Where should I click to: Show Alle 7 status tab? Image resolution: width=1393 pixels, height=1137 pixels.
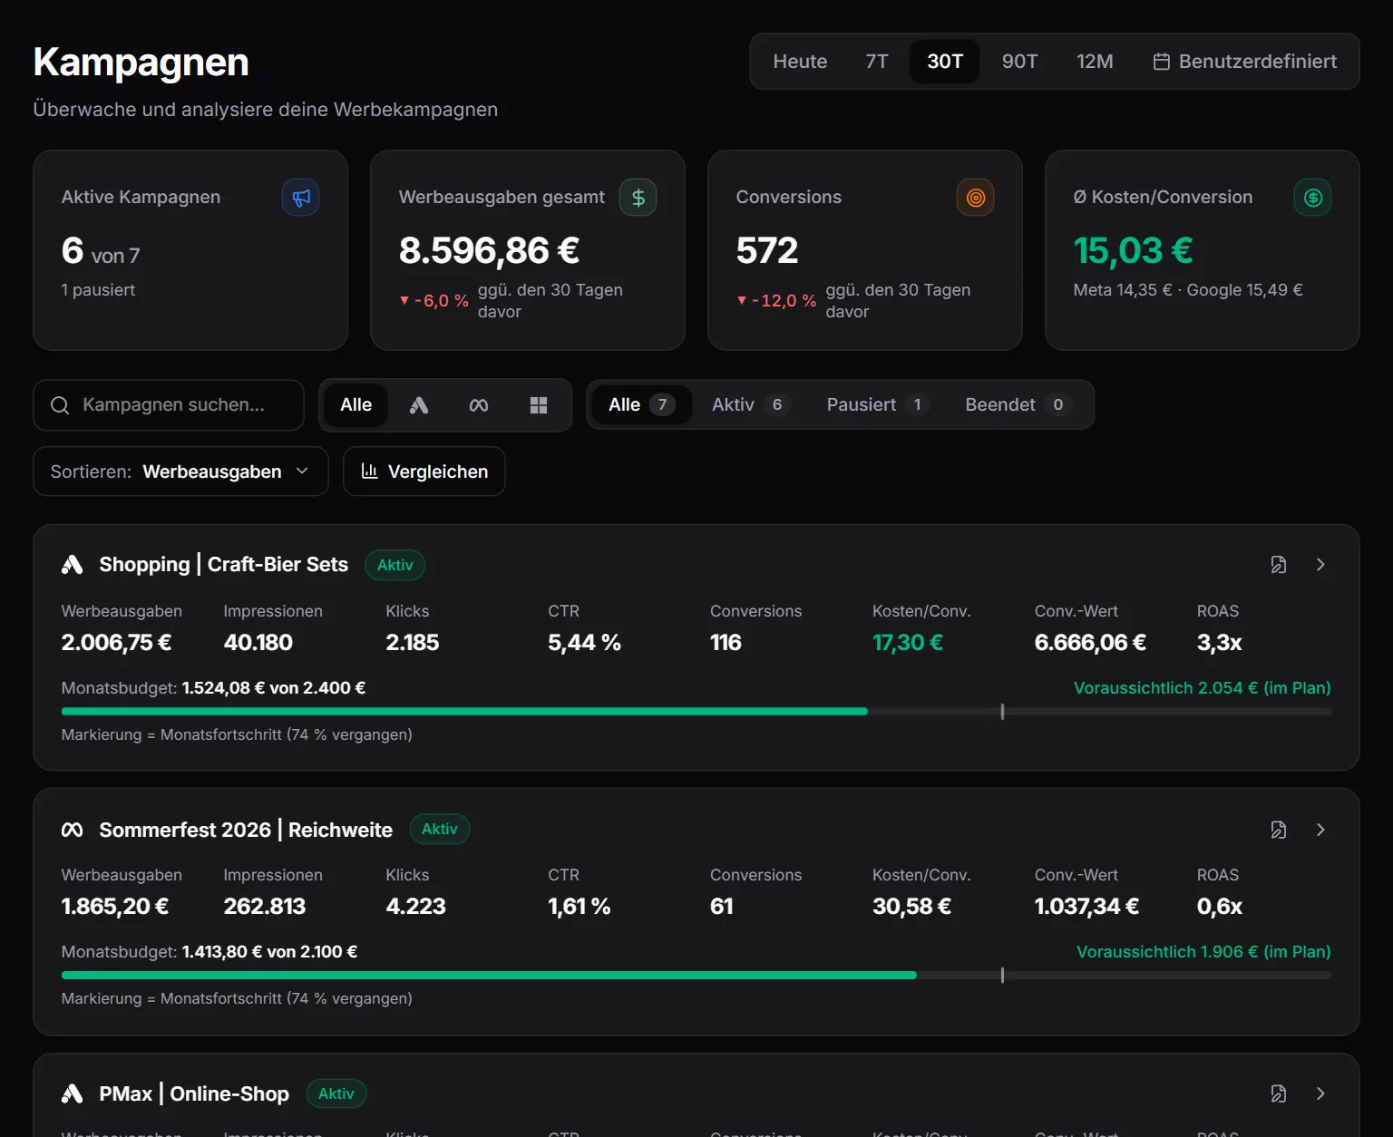pyautogui.click(x=642, y=404)
